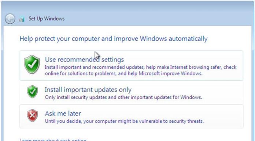Choose Install important updates only heading
Viewport: 255px width, 141px height.
click(88, 90)
